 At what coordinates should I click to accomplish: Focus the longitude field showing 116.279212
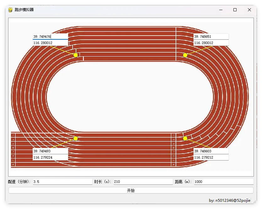(x=211, y=157)
